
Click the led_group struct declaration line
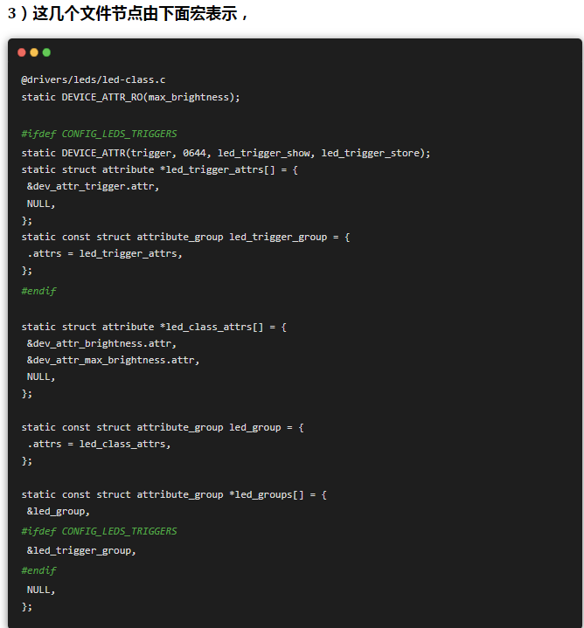pyautogui.click(x=163, y=428)
